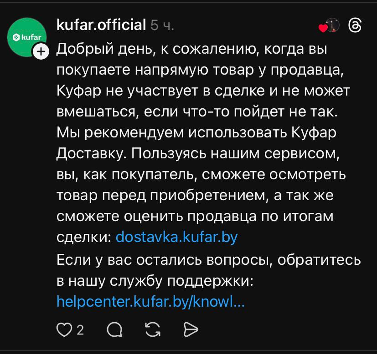
Task: Click the 'сможете оценить продавца по итогам' line
Action: coord(195,216)
